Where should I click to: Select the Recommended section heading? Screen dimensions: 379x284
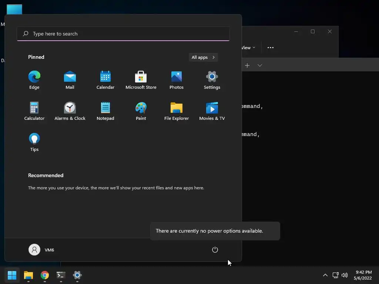click(x=46, y=175)
